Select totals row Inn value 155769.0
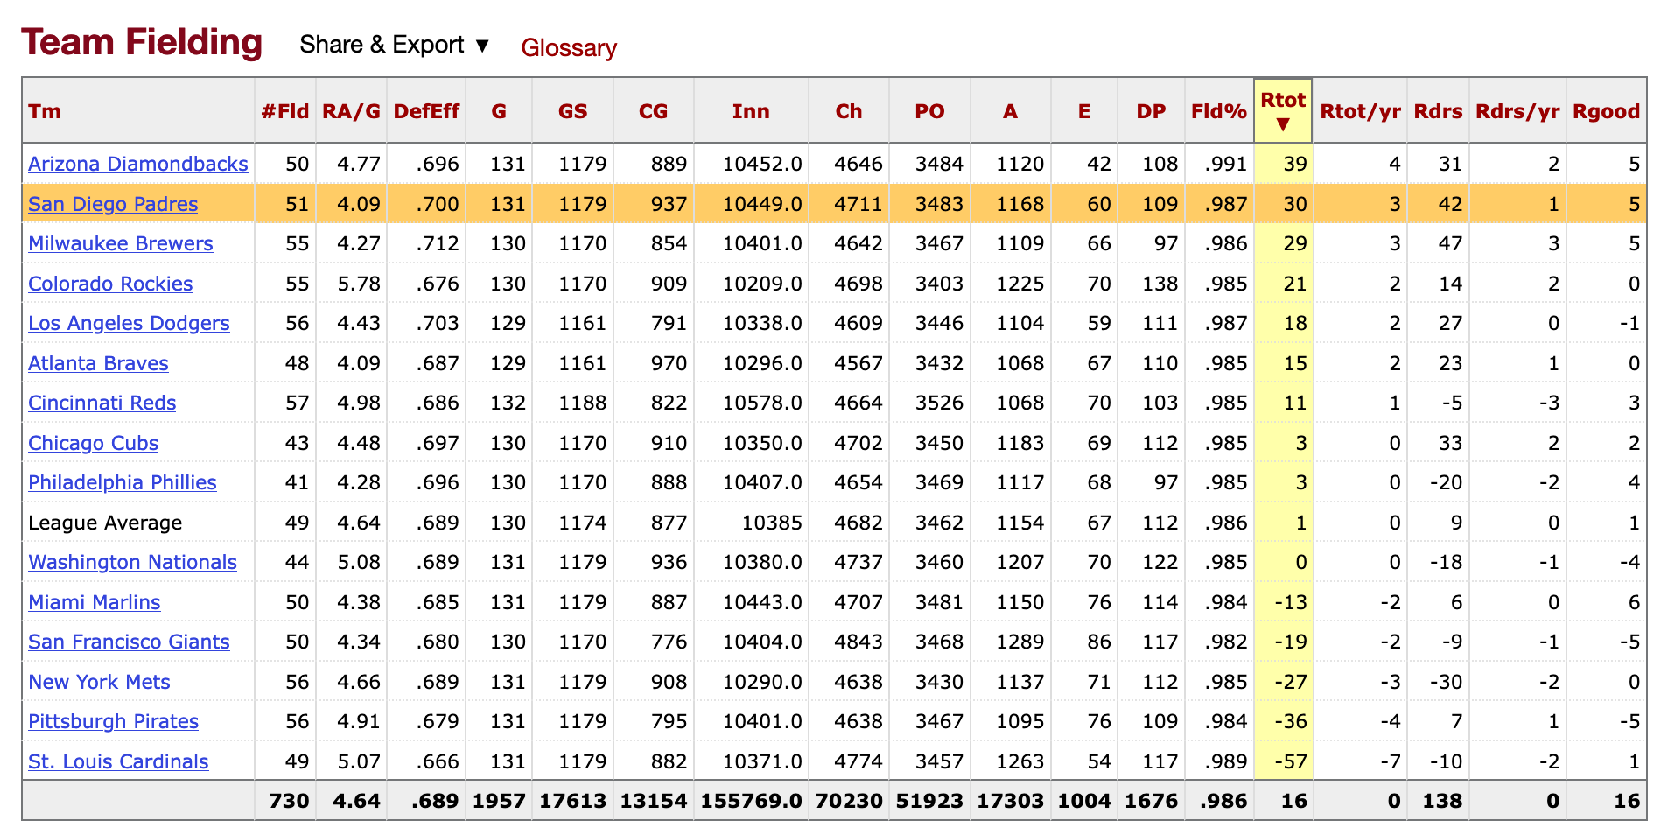 click(x=752, y=801)
